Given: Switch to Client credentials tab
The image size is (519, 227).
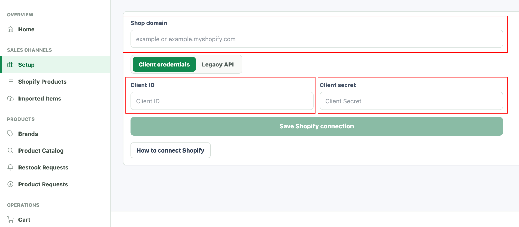Looking at the screenshot, I should (164, 64).
